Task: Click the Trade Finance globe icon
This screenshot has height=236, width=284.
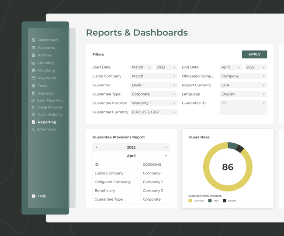Action: 33,107
